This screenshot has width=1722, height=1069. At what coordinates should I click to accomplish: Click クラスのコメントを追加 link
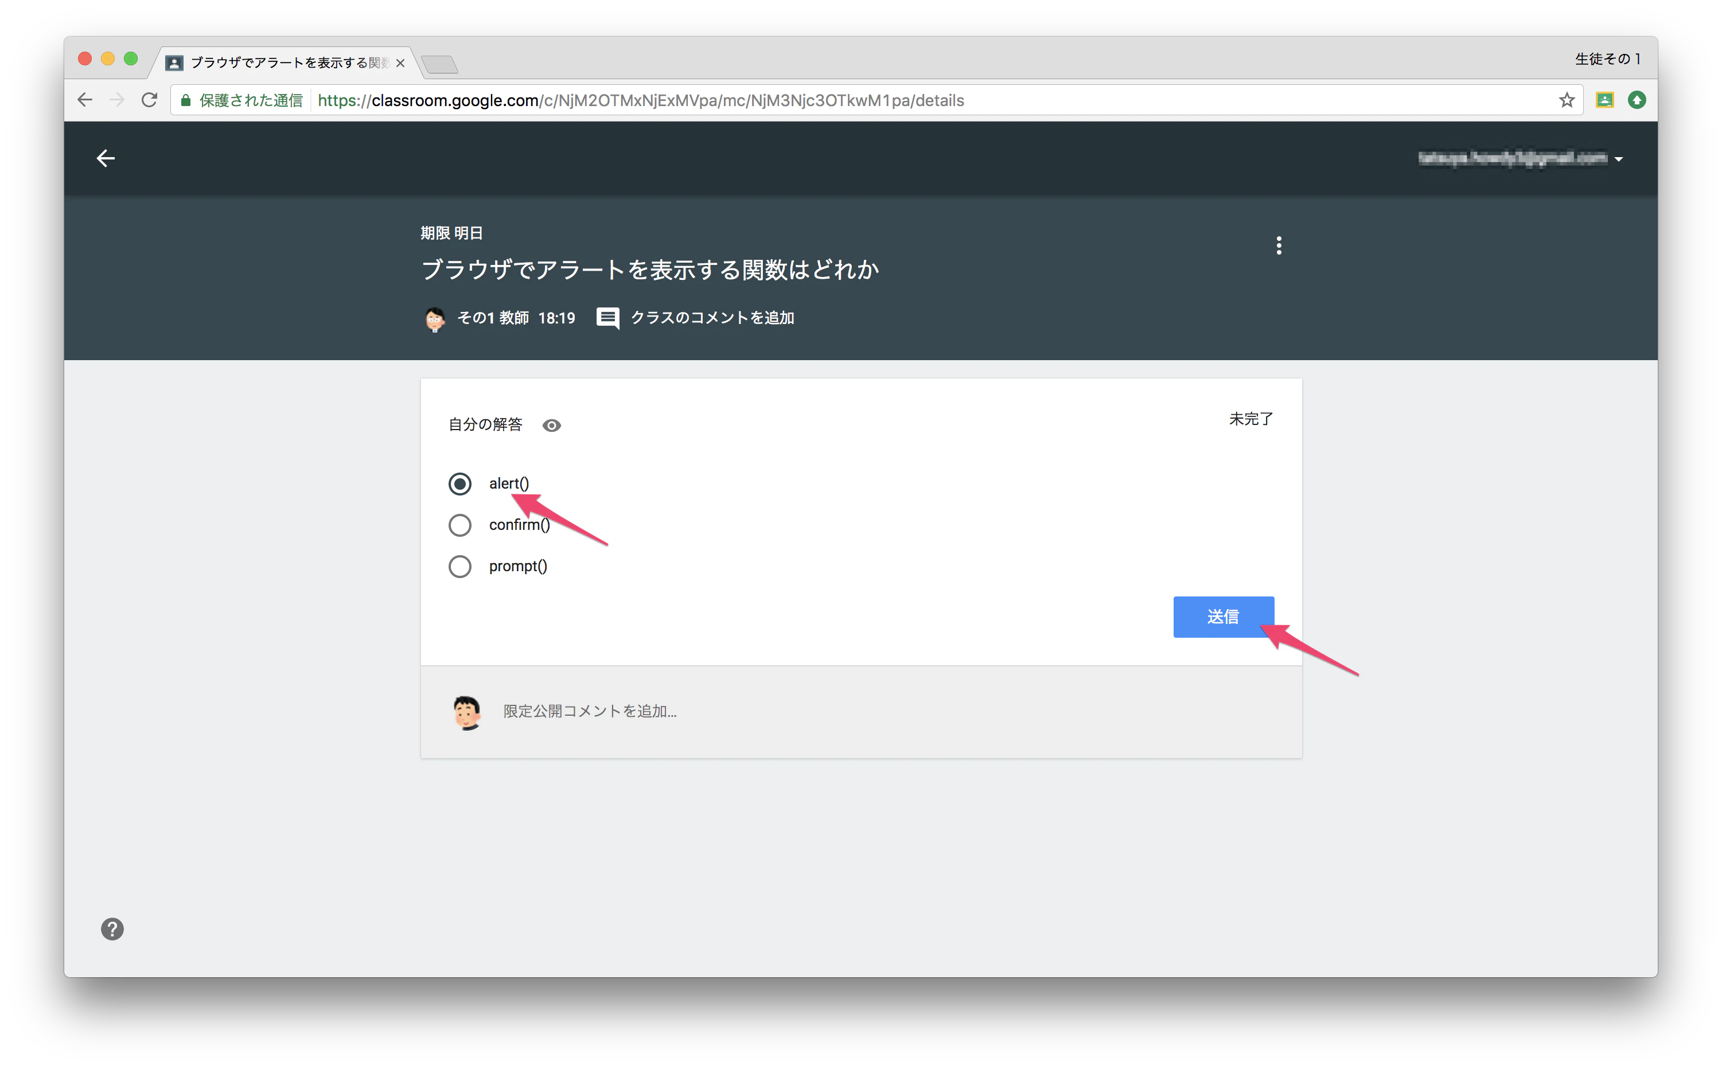coord(712,318)
